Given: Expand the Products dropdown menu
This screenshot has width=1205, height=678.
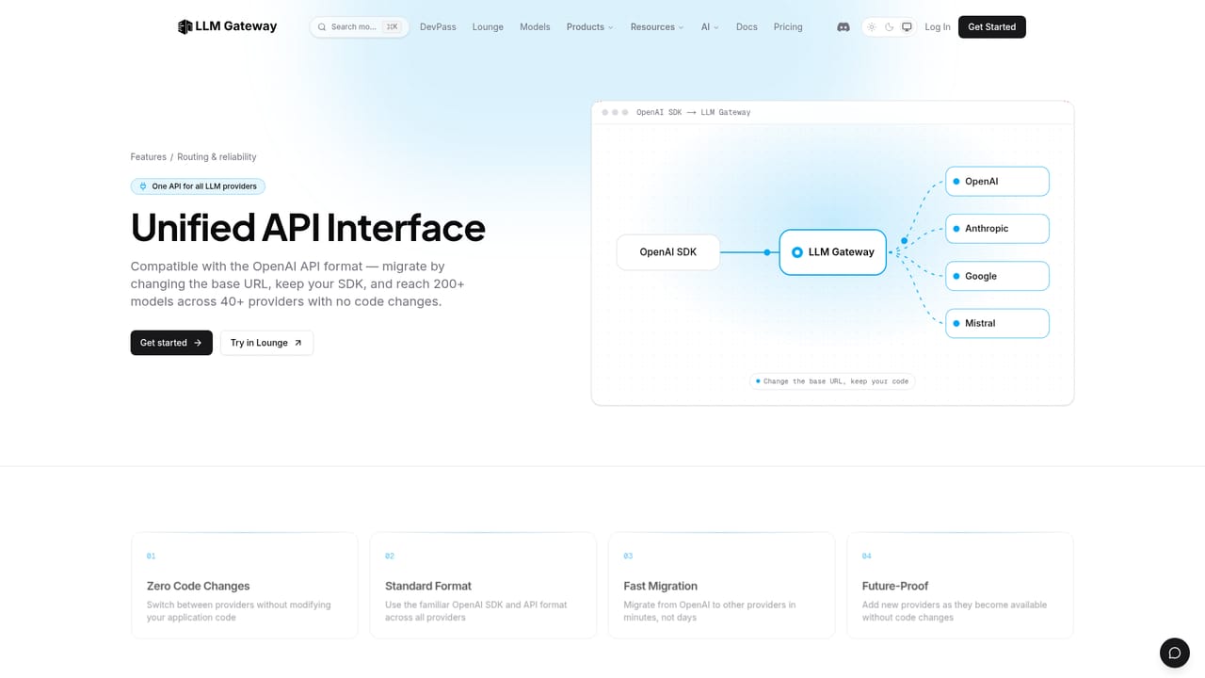Looking at the screenshot, I should point(589,27).
